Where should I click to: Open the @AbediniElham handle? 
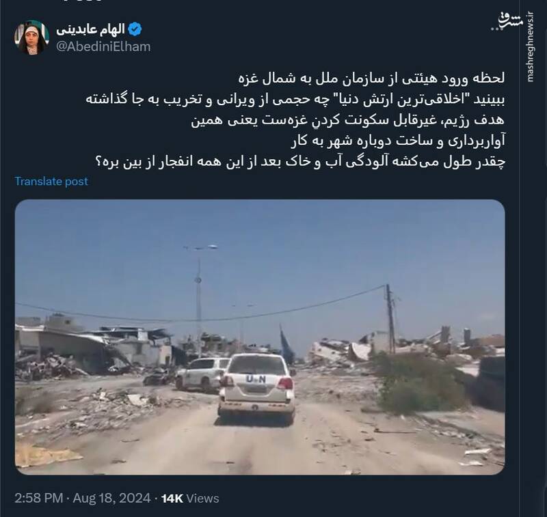[103, 46]
